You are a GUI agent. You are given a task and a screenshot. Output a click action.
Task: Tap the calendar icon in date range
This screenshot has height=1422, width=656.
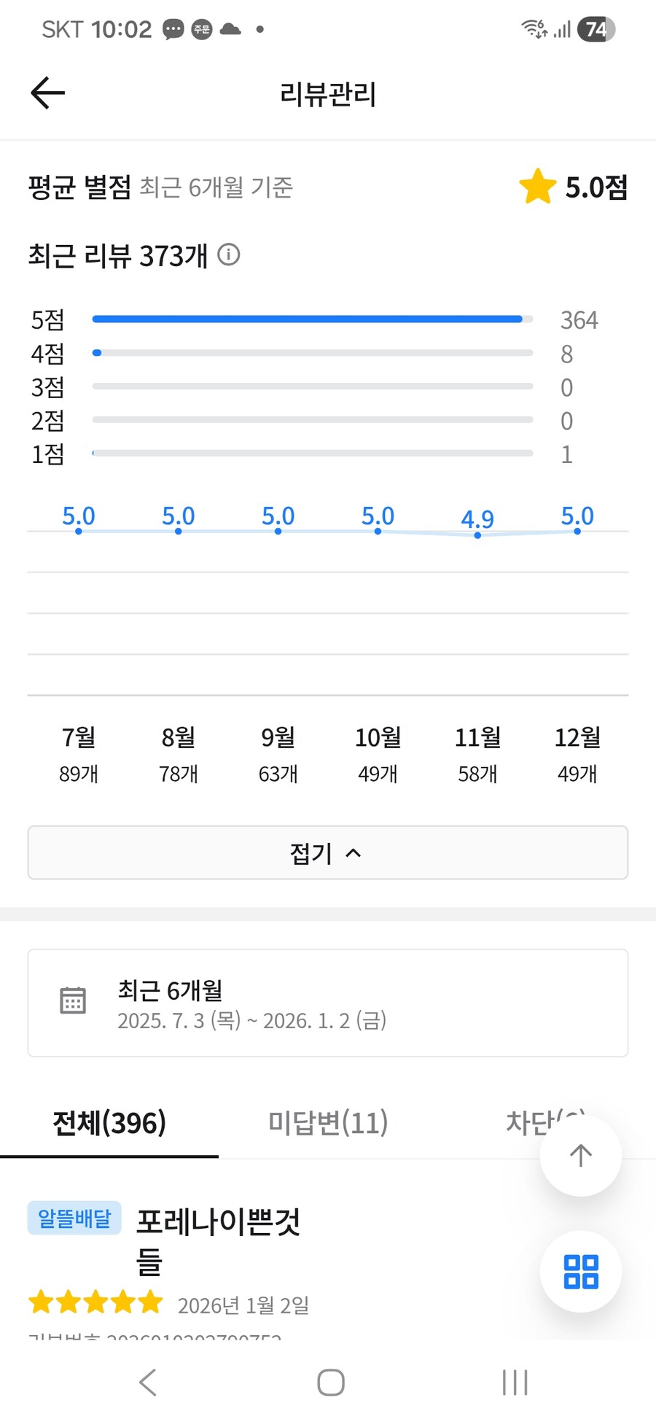point(73,1001)
